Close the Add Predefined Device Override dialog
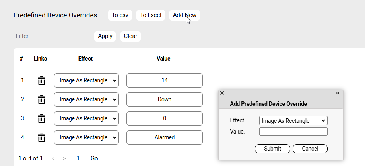365x166 pixels. point(222,93)
